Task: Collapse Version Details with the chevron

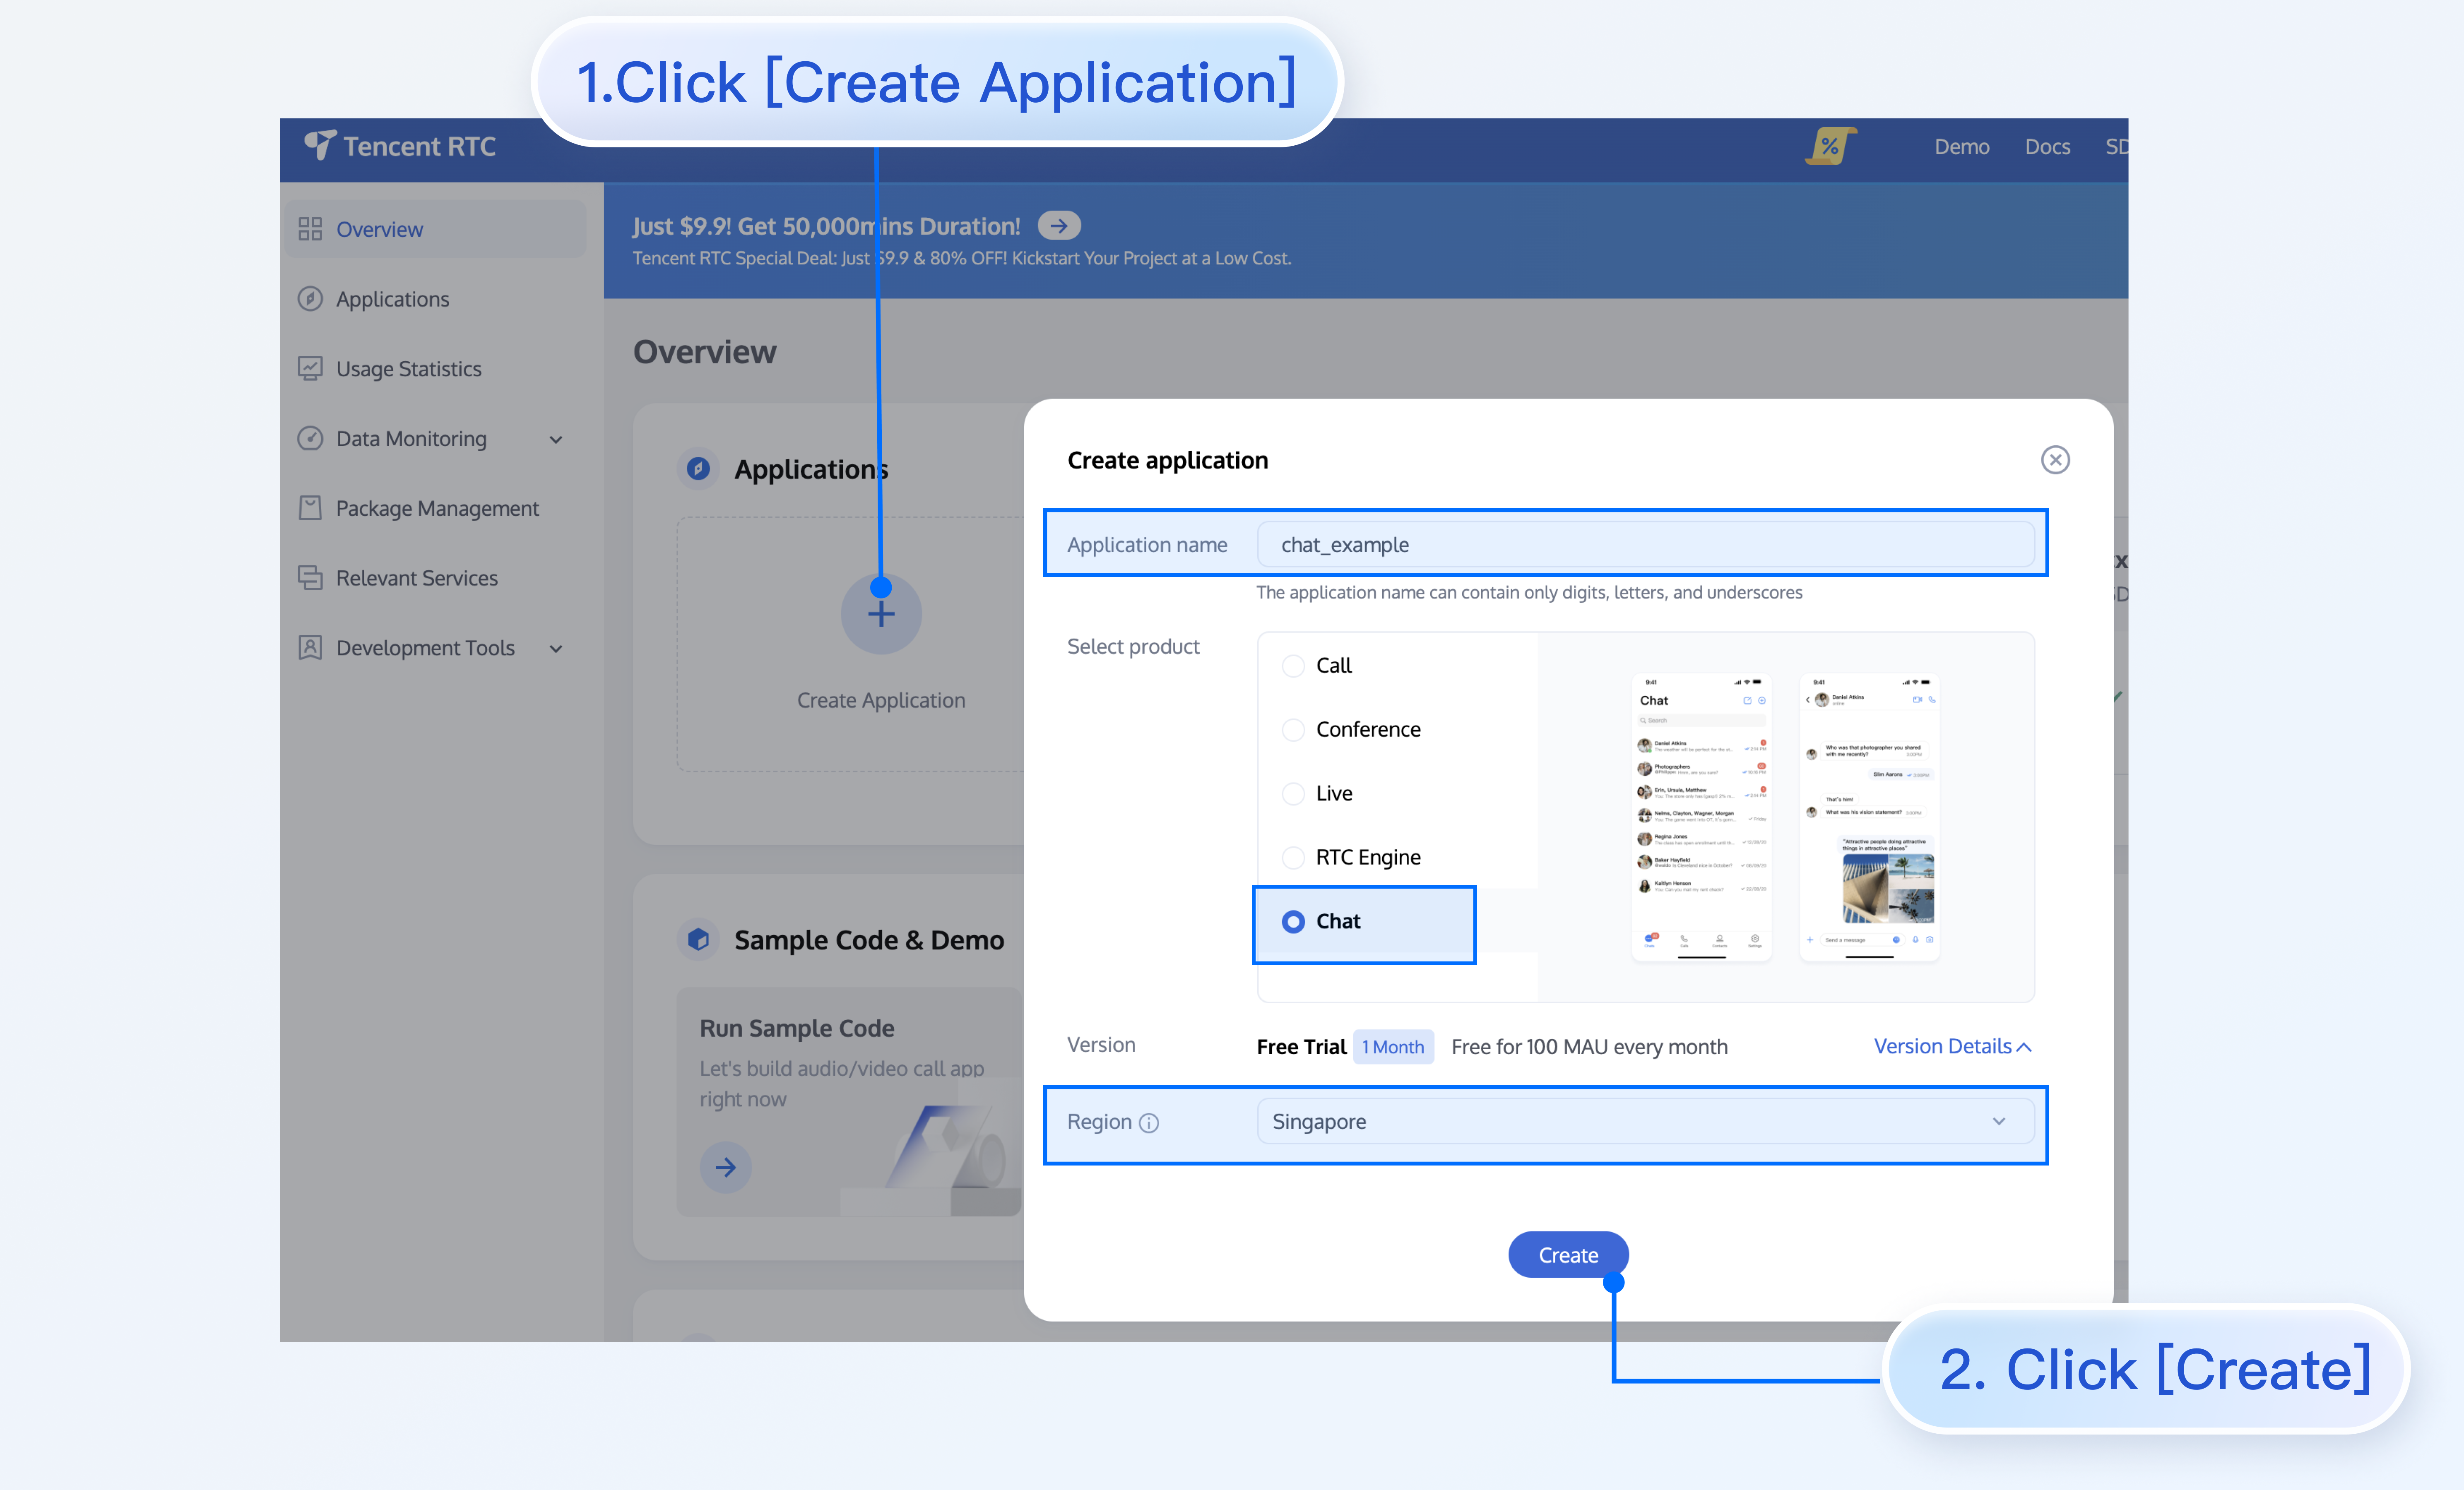Action: 2024,1047
